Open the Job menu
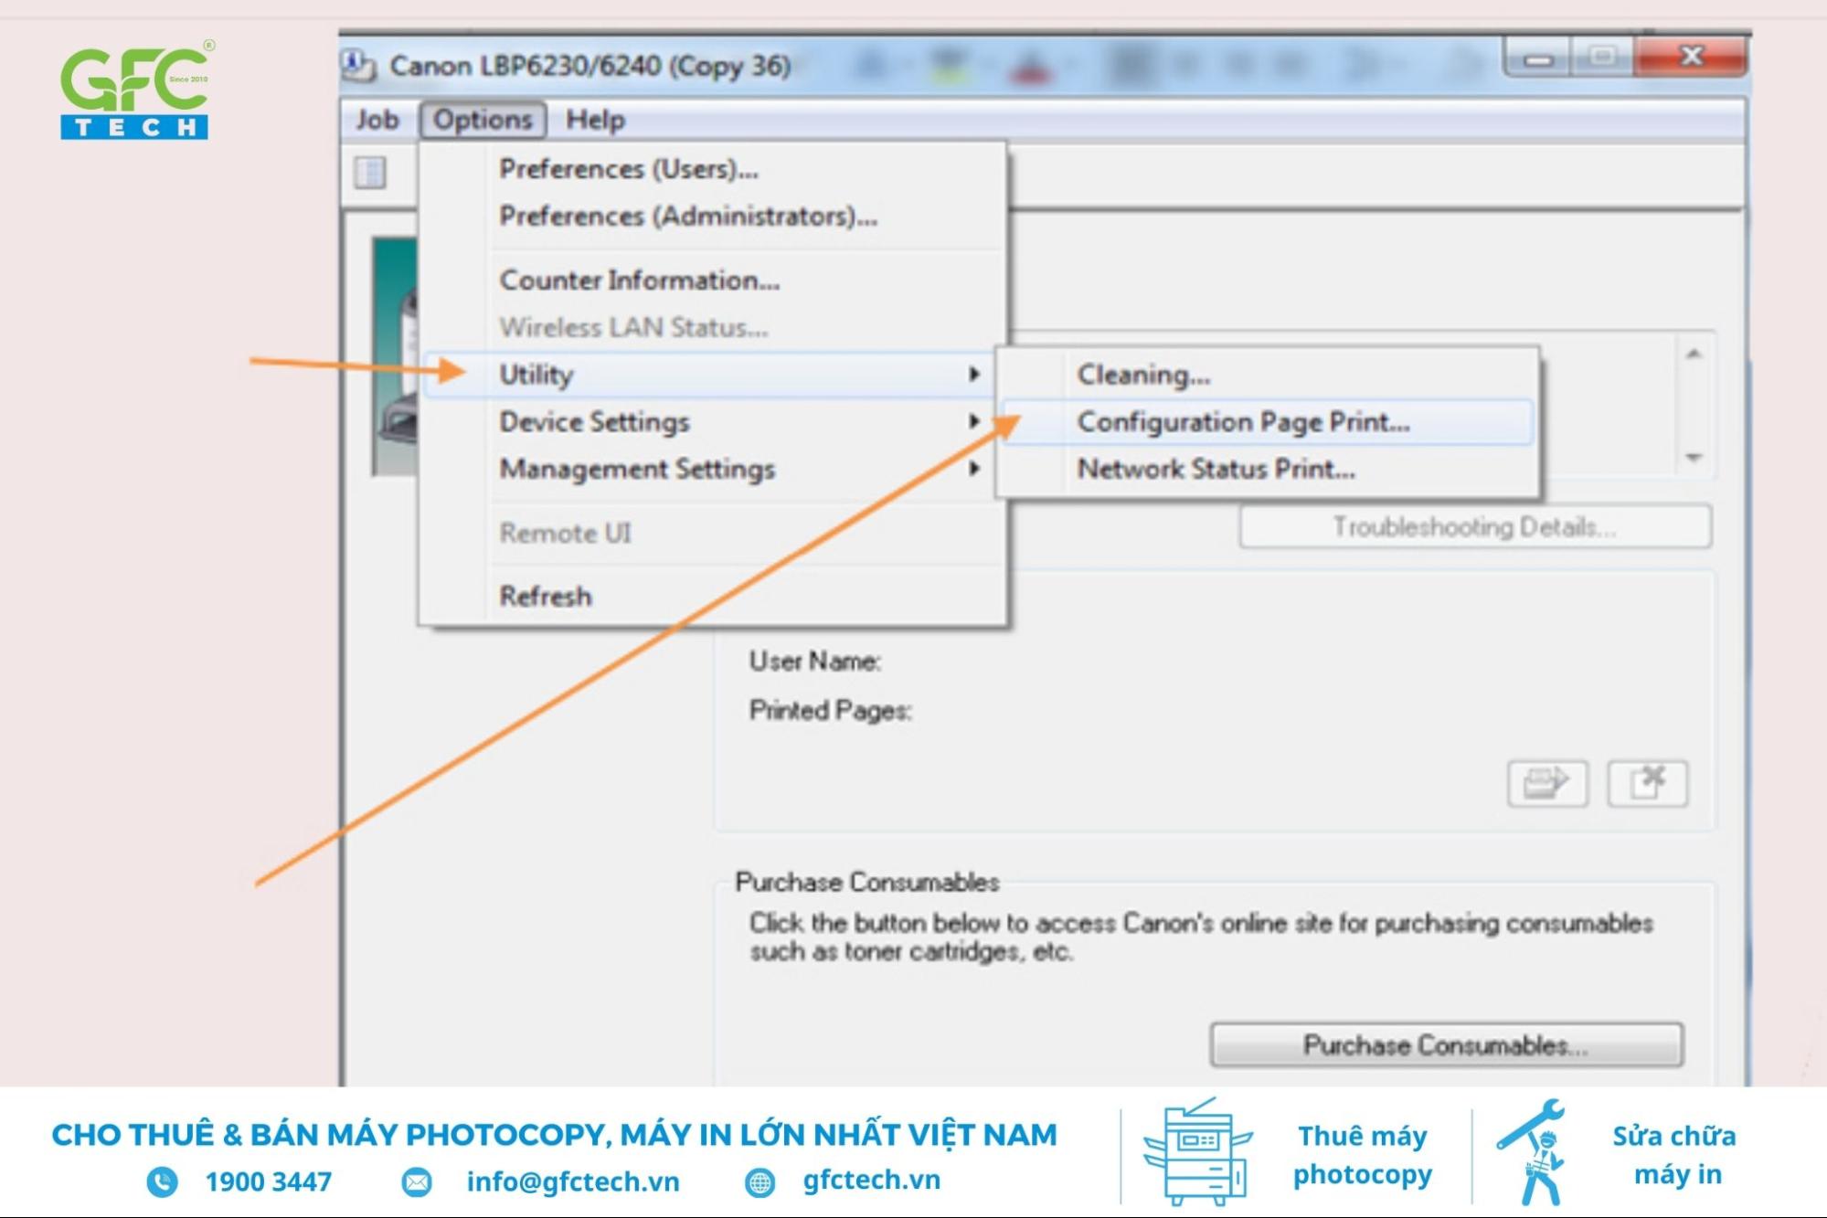1827x1218 pixels. click(377, 120)
